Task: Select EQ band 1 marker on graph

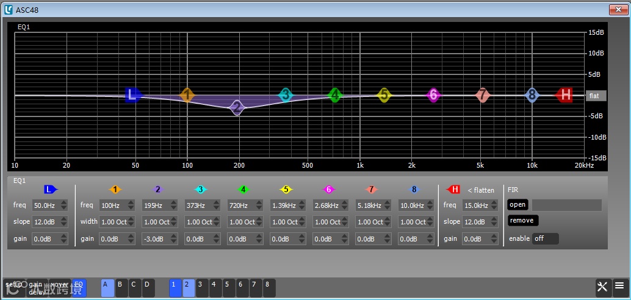Action: (x=187, y=95)
